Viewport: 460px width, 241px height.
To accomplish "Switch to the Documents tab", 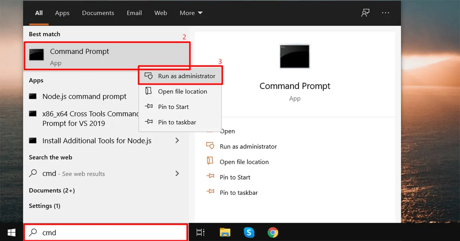I will 98,13.
